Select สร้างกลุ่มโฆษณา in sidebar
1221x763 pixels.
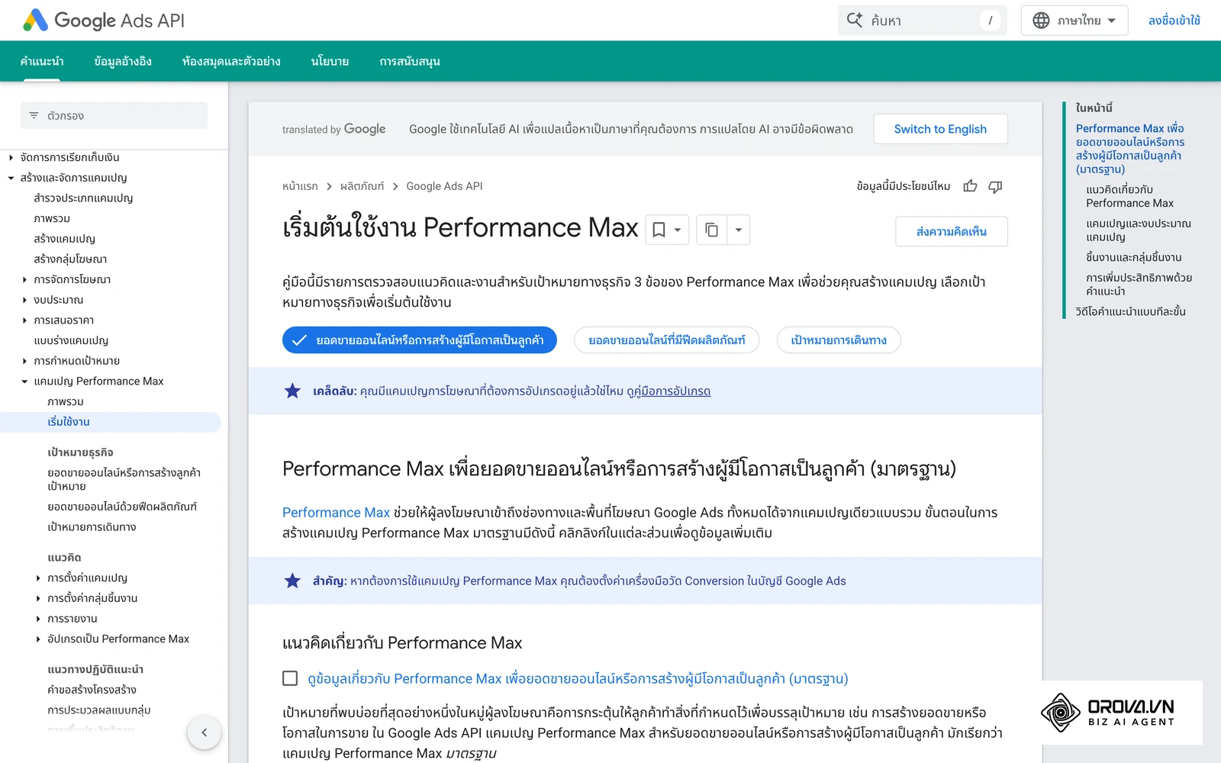[x=70, y=259]
